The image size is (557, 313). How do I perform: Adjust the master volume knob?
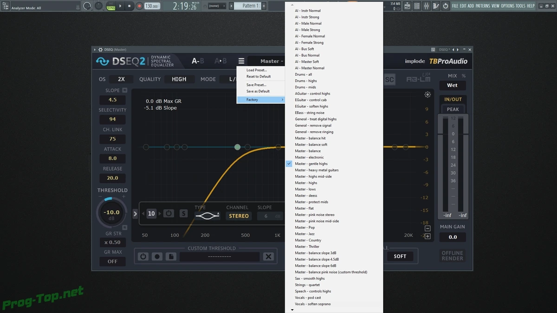point(87,6)
